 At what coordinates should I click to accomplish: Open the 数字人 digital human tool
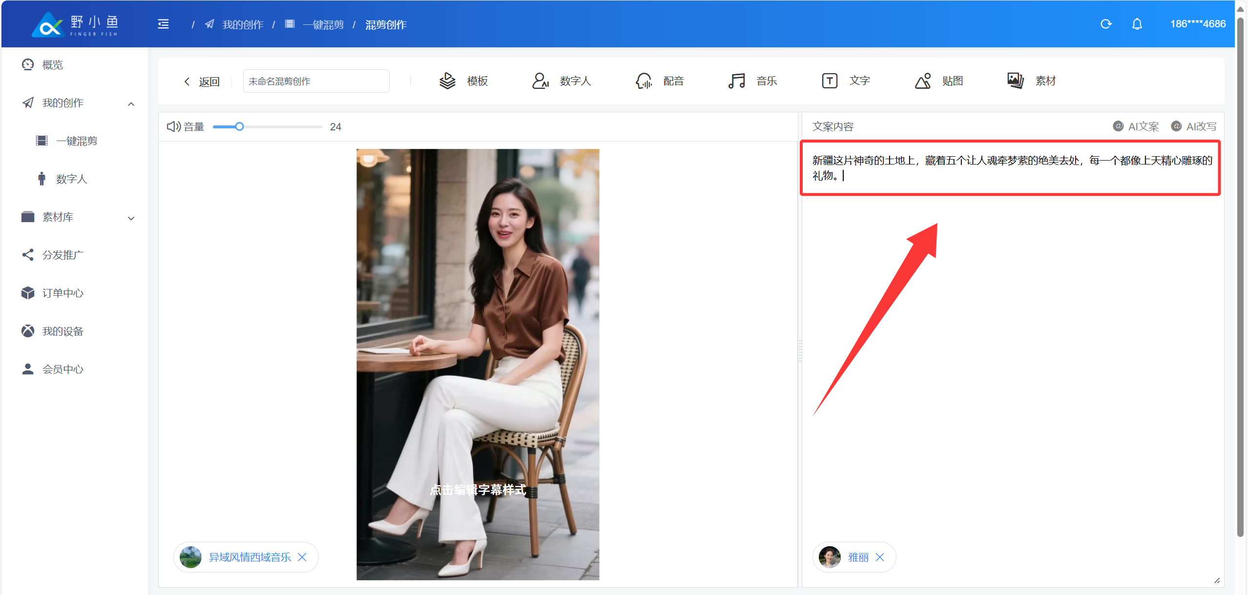[x=562, y=81]
